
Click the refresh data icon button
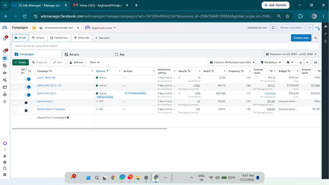tap(273, 28)
